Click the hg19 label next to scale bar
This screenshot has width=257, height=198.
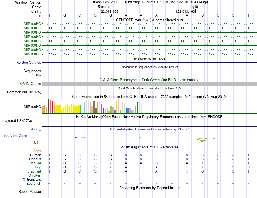[x=194, y=7]
